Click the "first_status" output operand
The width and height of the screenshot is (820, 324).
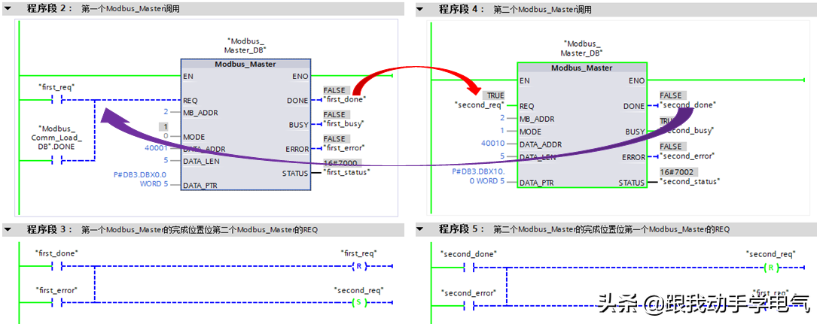coord(346,171)
